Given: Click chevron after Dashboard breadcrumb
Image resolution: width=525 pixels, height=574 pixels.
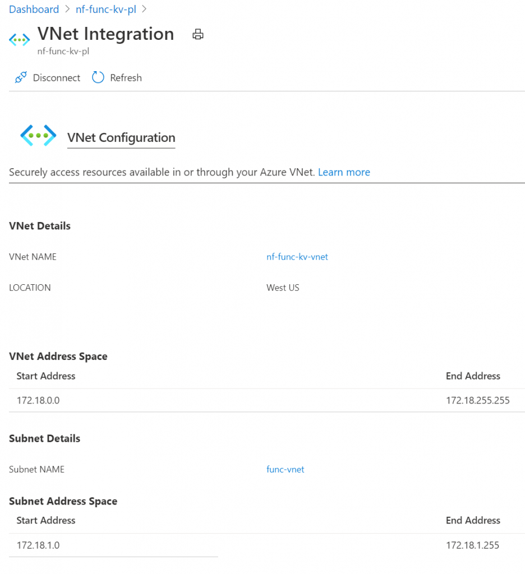Looking at the screenshot, I should 67,9.
